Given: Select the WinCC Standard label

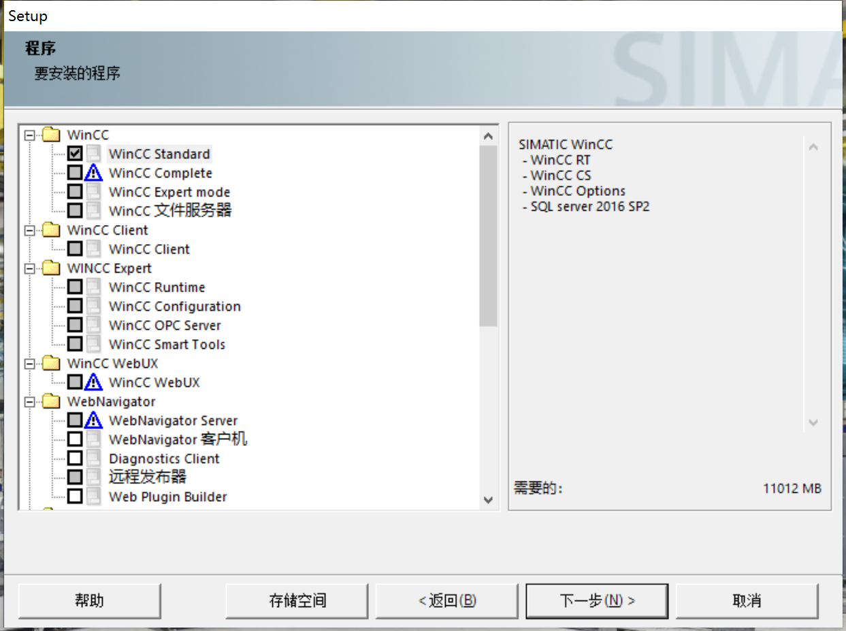Looking at the screenshot, I should point(159,154).
